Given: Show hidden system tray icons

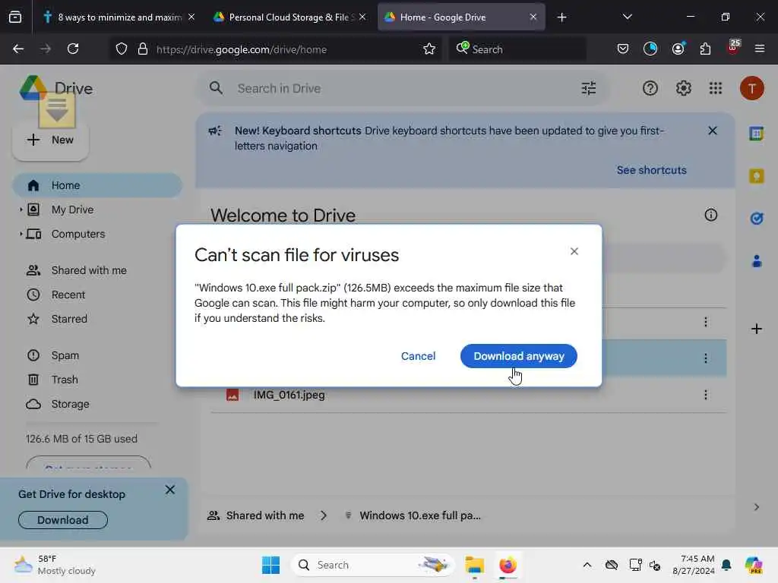Looking at the screenshot, I should tap(587, 565).
